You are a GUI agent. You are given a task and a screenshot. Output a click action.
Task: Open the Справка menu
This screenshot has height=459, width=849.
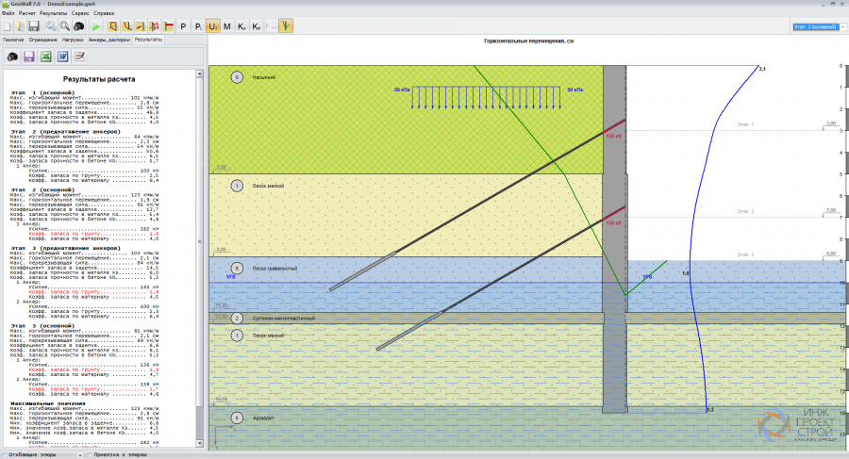click(104, 13)
